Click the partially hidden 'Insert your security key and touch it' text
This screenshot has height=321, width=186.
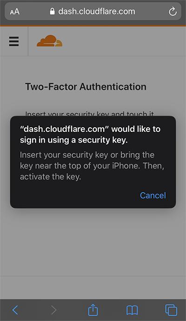89,113
